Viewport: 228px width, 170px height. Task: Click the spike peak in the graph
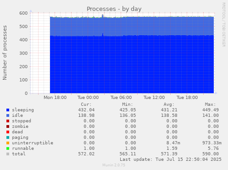coord(103,15)
